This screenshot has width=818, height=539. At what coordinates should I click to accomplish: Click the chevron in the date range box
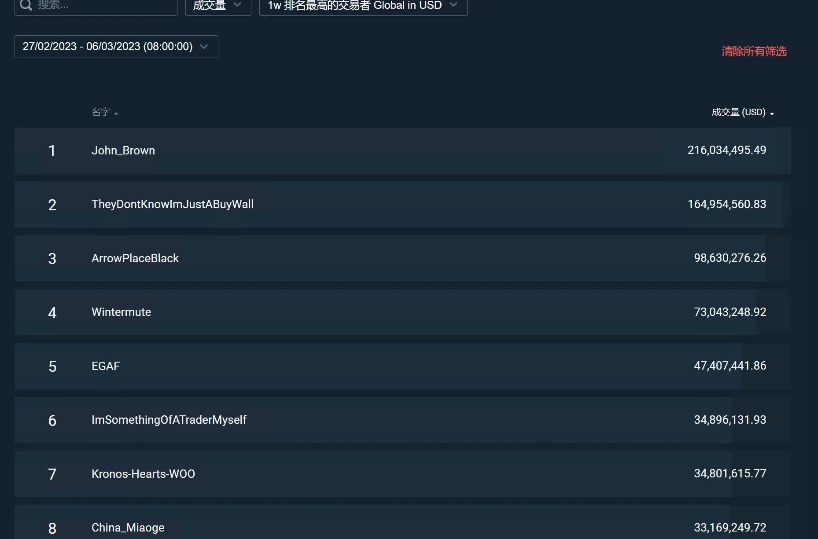coord(204,47)
